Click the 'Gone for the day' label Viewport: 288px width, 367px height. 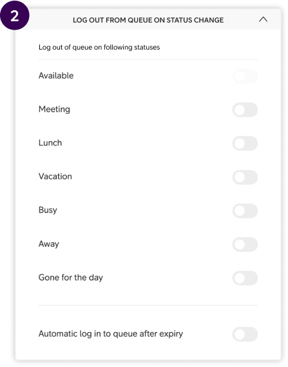[x=71, y=278]
